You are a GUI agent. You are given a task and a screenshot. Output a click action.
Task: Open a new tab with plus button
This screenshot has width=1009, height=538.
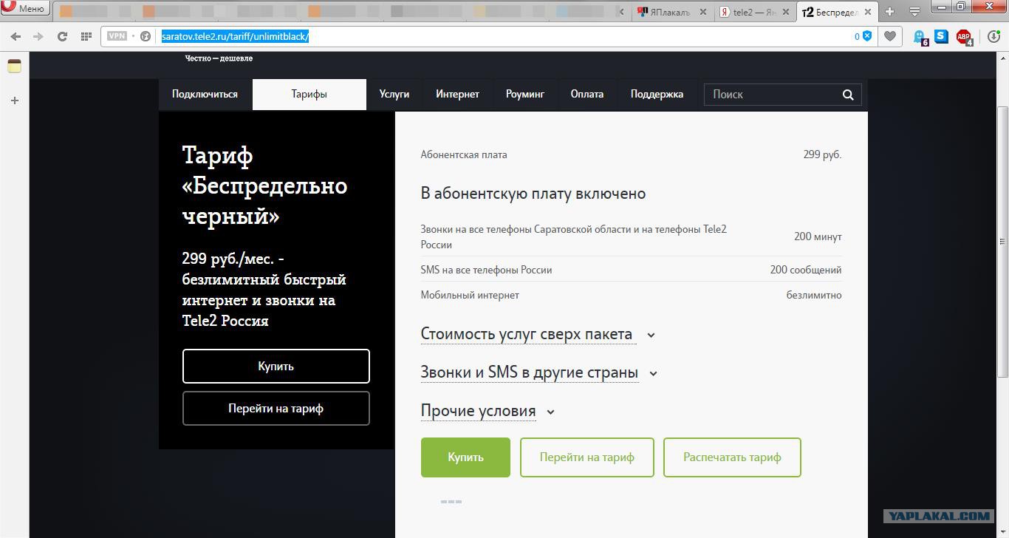click(x=889, y=12)
